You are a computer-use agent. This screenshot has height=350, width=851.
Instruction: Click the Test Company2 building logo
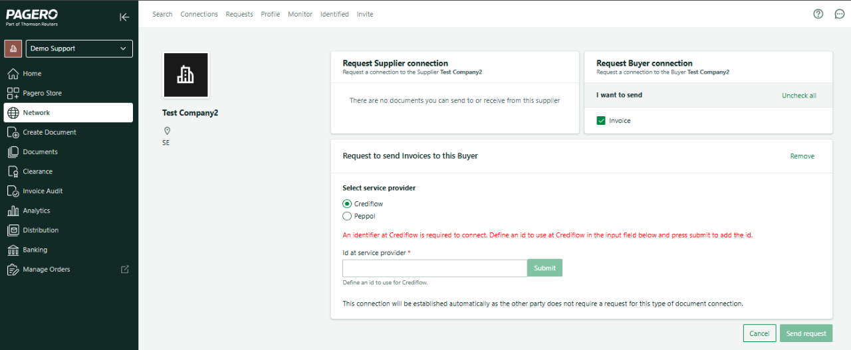[x=185, y=75]
